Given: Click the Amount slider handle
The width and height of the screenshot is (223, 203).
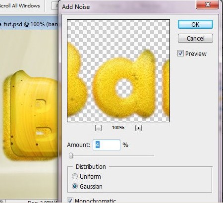Looking at the screenshot, I should [71, 155].
